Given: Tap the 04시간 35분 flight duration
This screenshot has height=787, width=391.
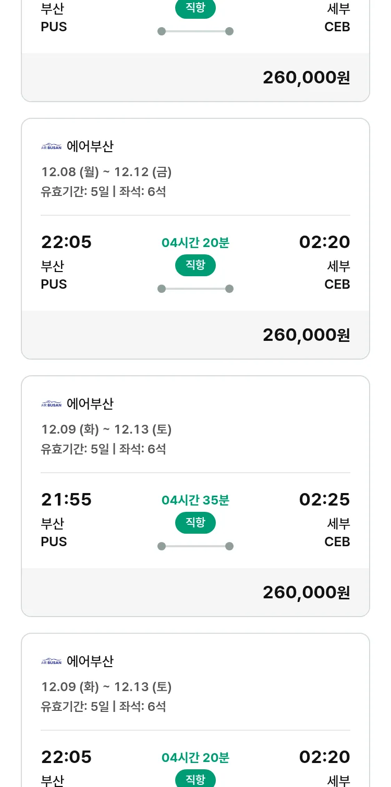Looking at the screenshot, I should tap(195, 500).
